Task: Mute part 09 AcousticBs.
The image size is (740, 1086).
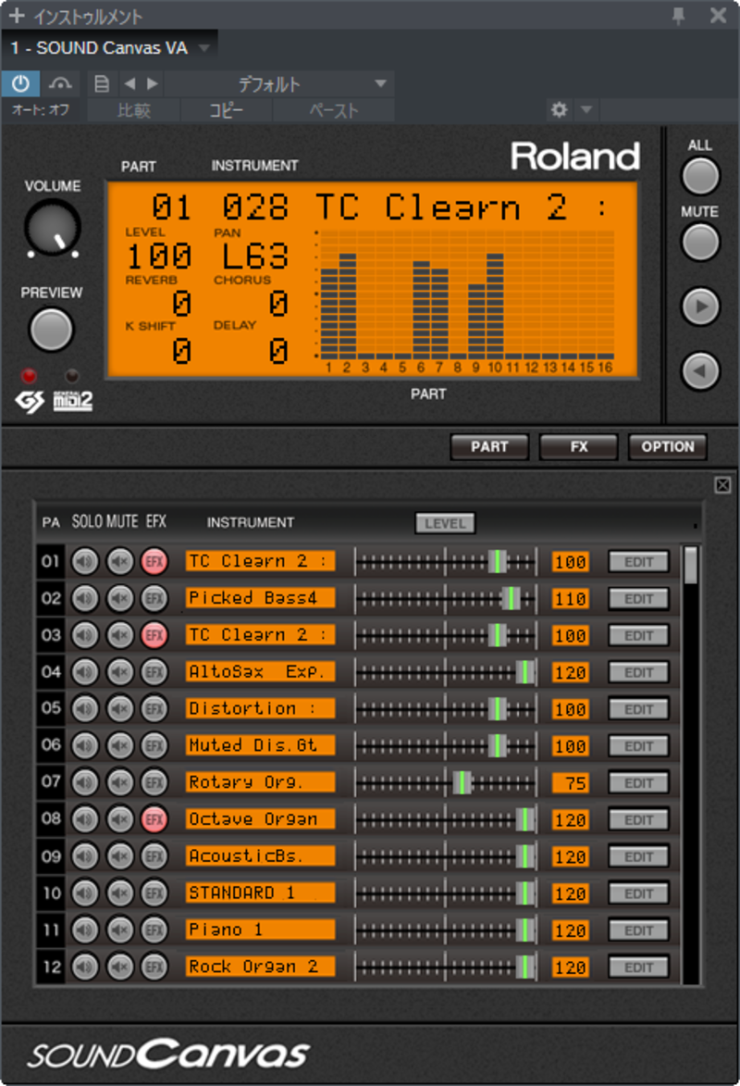Action: click(119, 856)
